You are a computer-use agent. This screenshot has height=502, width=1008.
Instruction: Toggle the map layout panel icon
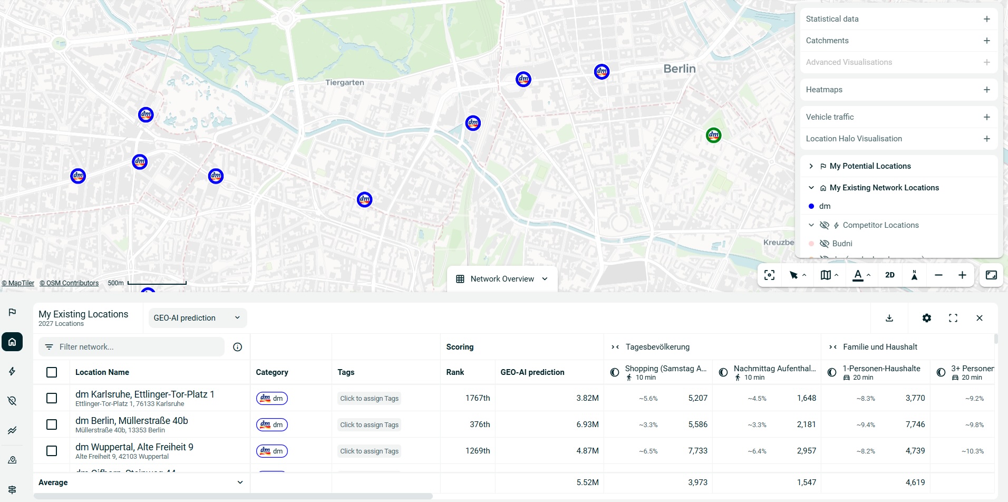point(991,275)
